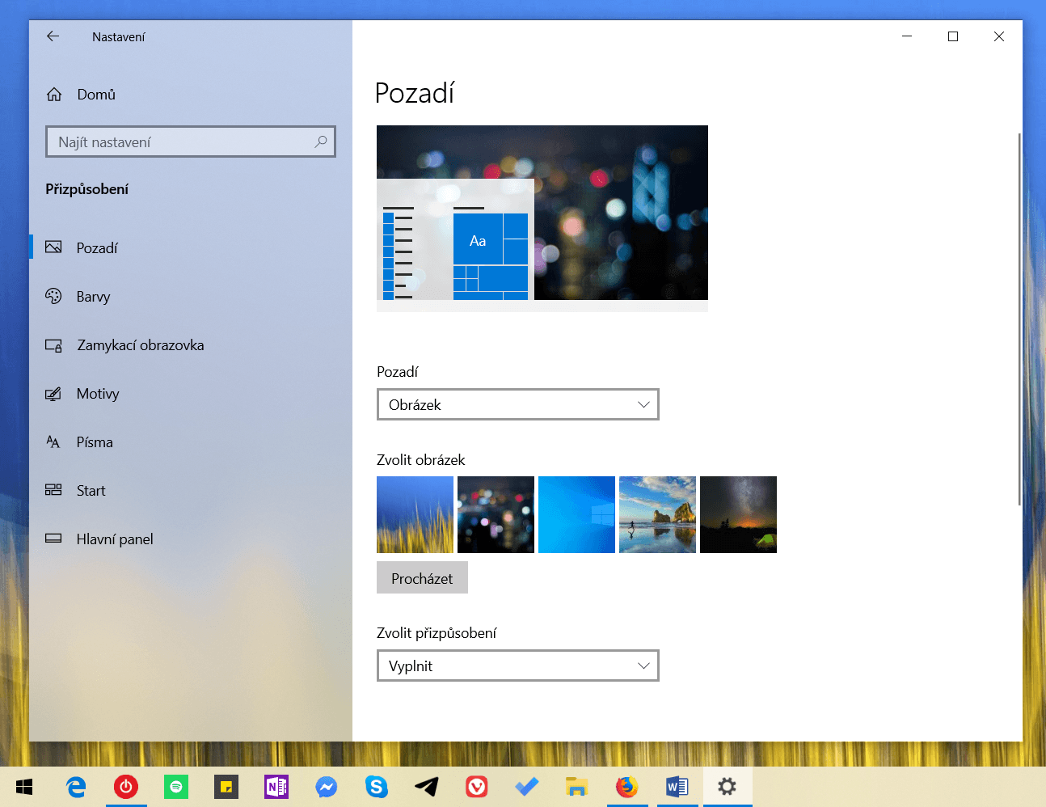This screenshot has width=1046, height=807.
Task: Expand the Pozadí dropdown showing Obrázek
Action: [x=518, y=404]
